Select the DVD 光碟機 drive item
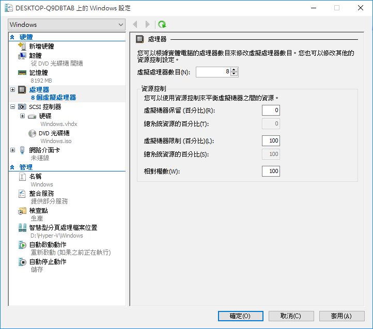 point(53,133)
